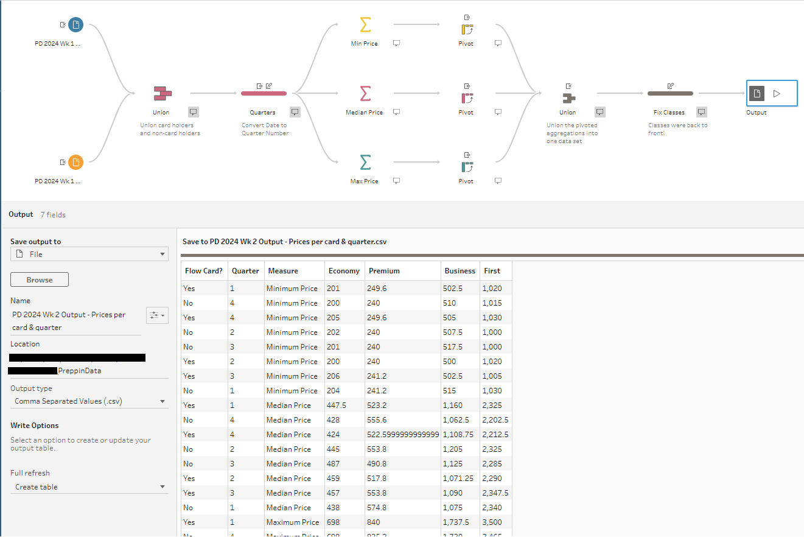Click the Flow Card? column header
Screen dimensions: 804x537
(204, 271)
